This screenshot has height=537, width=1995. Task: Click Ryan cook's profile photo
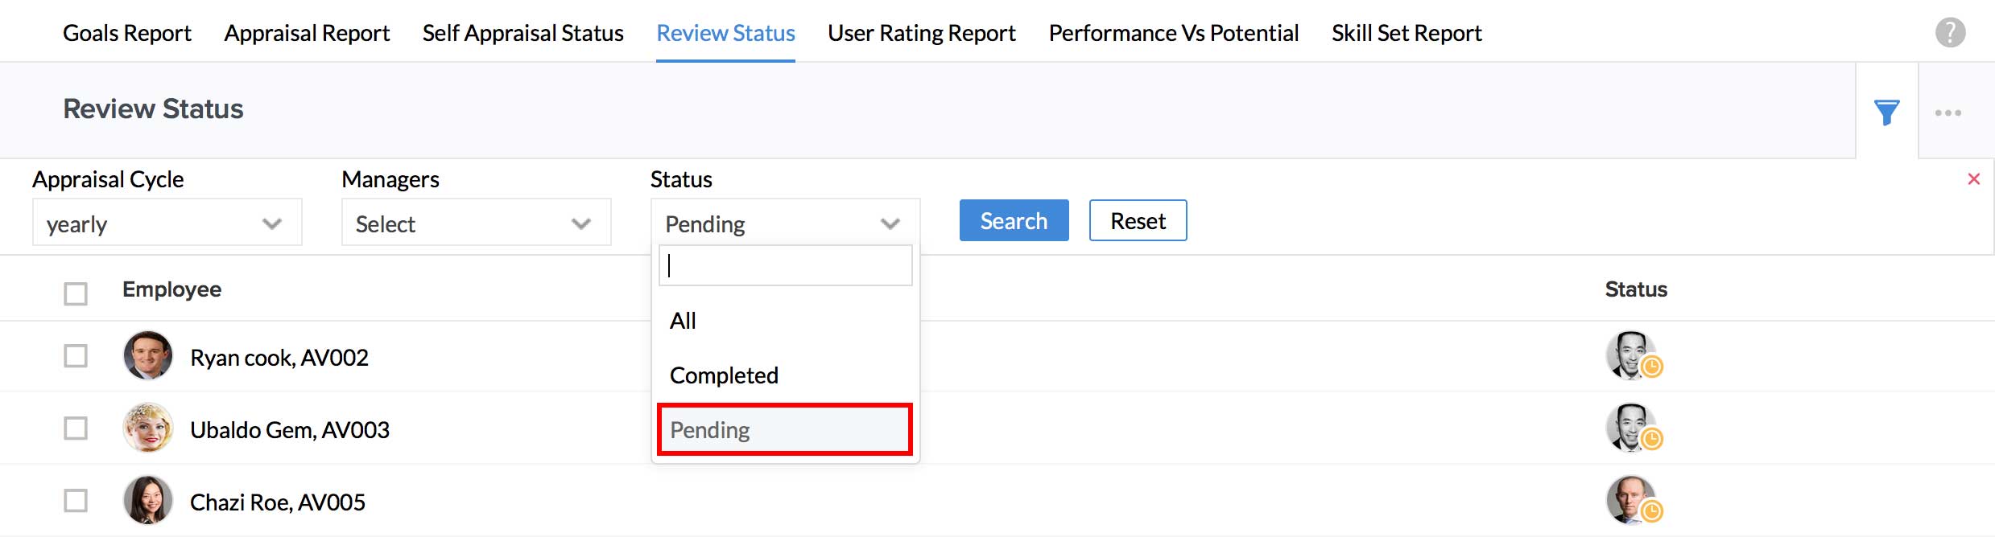(x=148, y=355)
